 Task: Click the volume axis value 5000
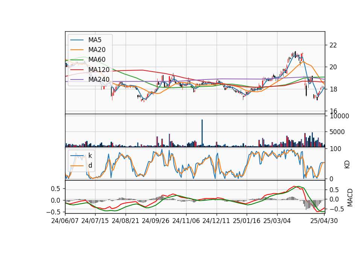coord(337,132)
